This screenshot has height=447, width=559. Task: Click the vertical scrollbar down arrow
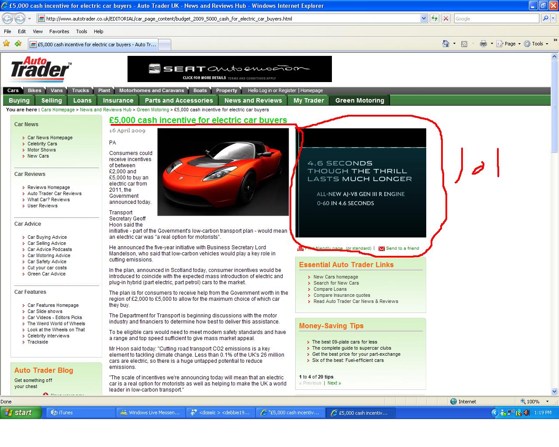555,392
